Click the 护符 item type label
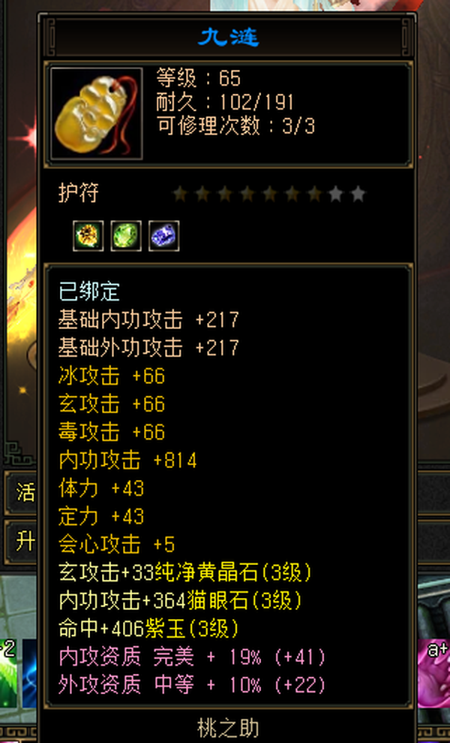The image size is (450, 743). [79, 193]
